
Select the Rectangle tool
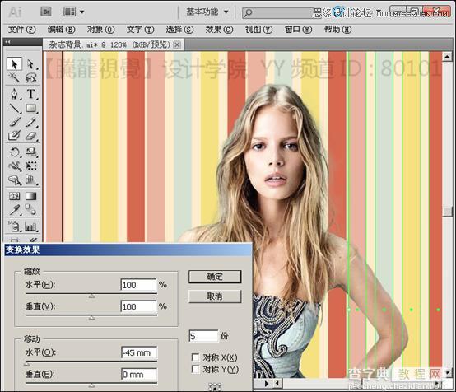click(30, 108)
